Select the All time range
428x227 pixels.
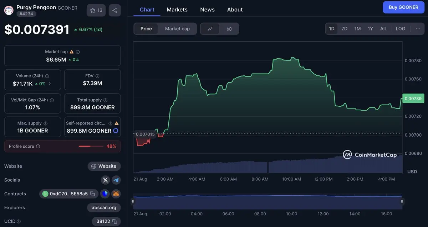pyautogui.click(x=383, y=29)
